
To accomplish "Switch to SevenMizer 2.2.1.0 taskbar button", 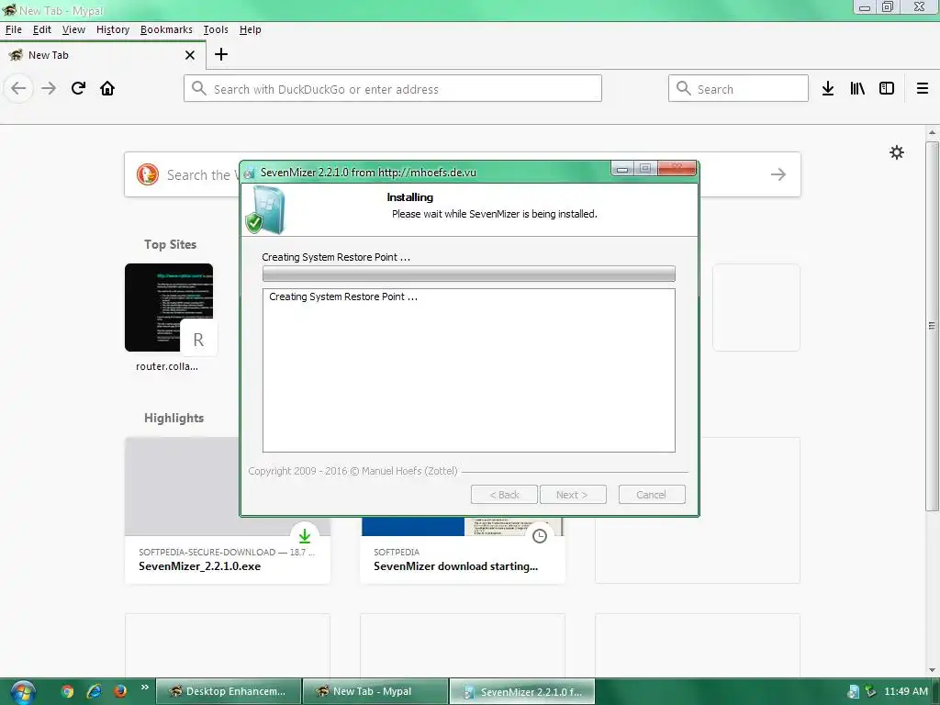I will (x=522, y=692).
